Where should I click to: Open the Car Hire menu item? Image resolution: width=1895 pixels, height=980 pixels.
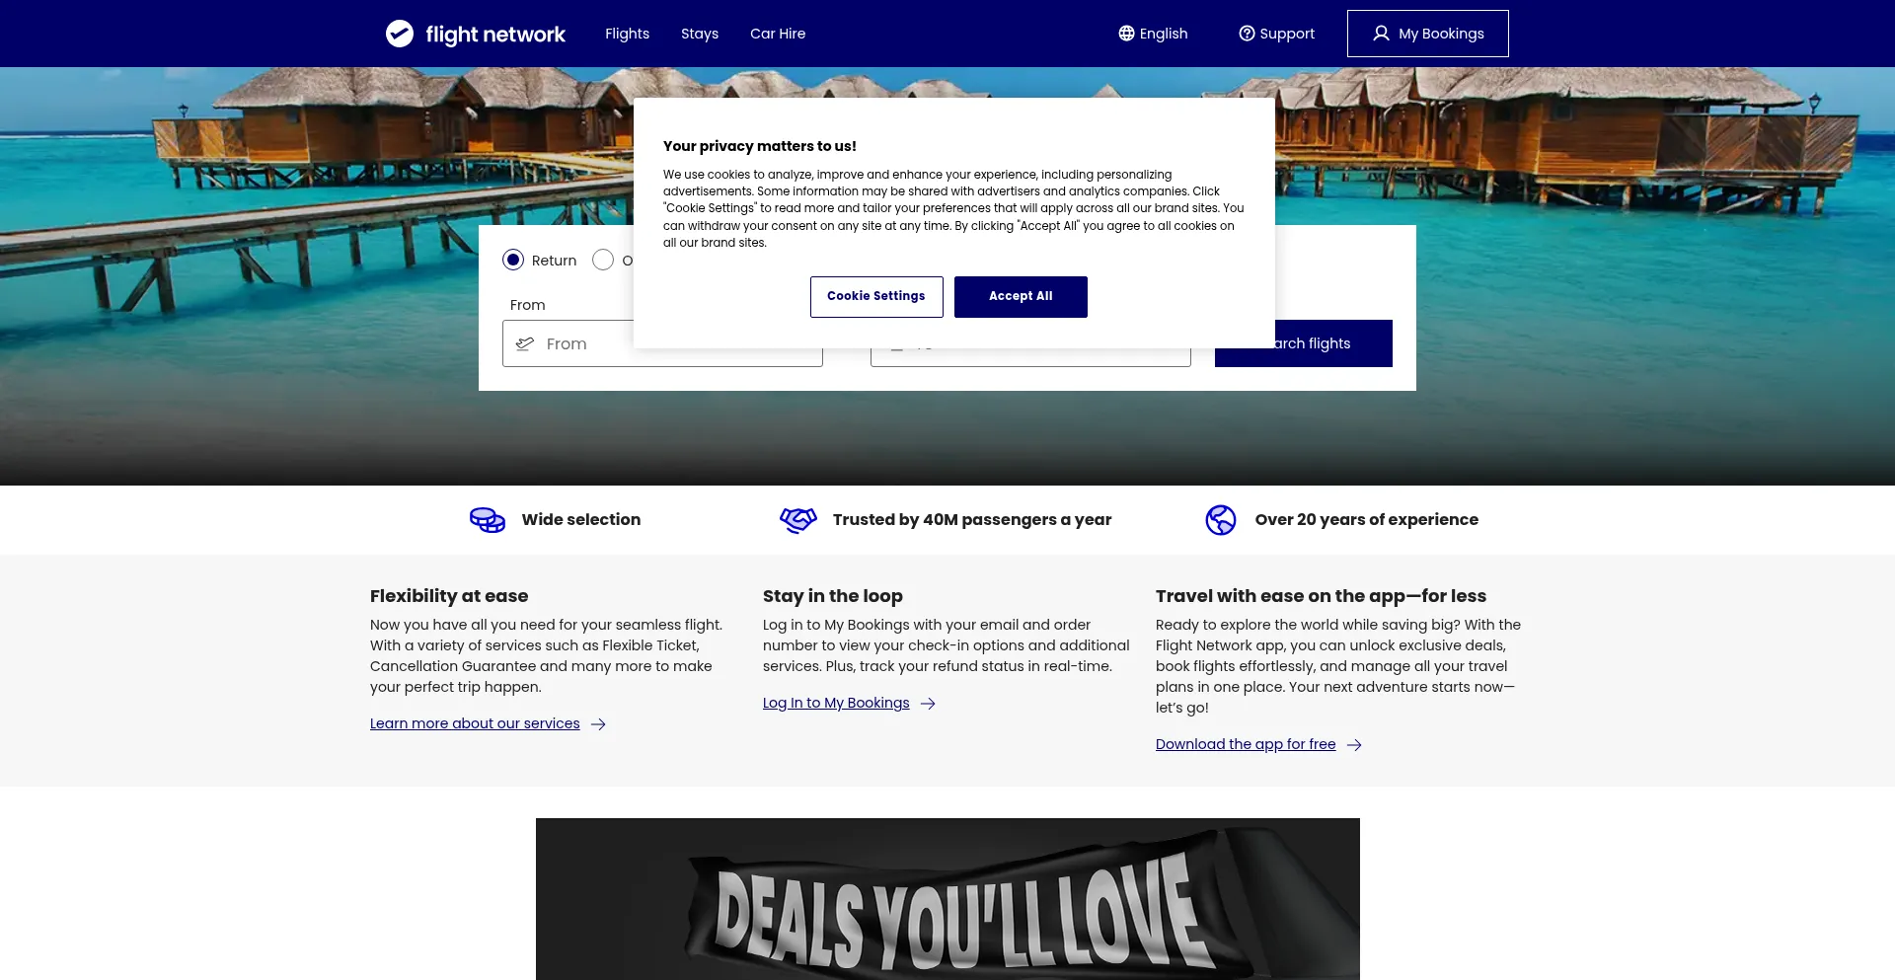pyautogui.click(x=778, y=34)
